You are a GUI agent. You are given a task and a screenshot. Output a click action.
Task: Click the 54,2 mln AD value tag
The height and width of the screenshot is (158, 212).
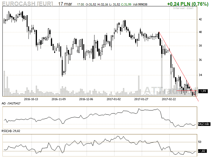[x=204, y=124]
